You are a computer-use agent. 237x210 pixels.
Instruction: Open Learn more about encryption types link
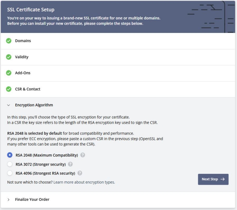[x=84, y=182]
